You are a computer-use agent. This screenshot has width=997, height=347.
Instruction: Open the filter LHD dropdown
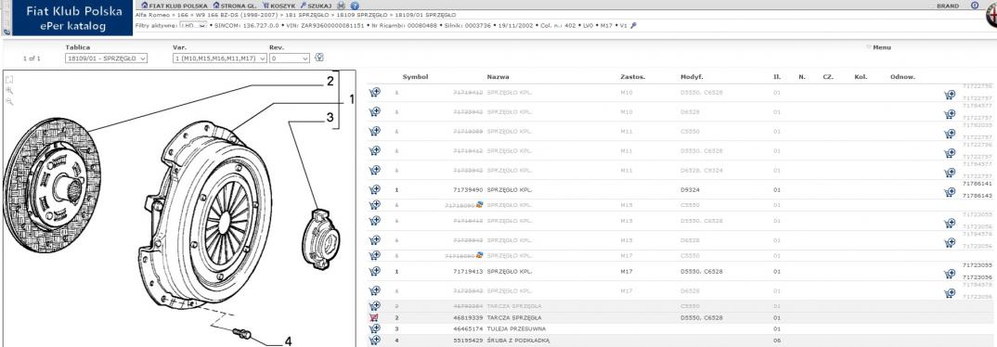coord(193,25)
